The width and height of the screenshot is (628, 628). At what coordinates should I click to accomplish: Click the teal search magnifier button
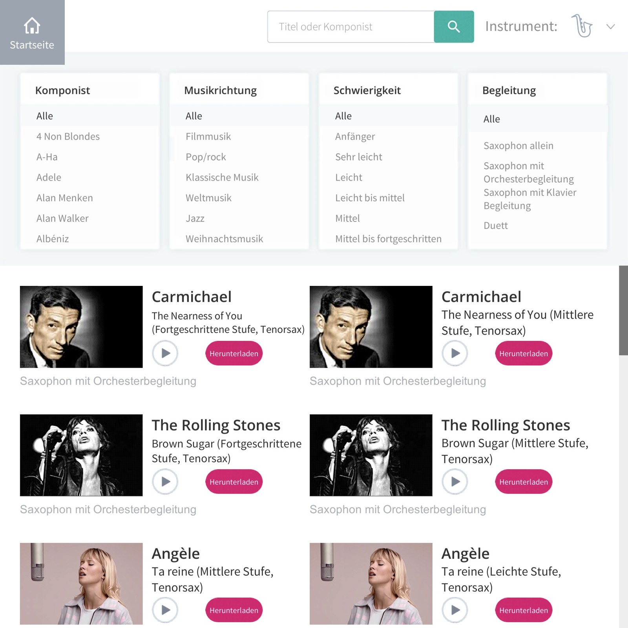click(454, 27)
